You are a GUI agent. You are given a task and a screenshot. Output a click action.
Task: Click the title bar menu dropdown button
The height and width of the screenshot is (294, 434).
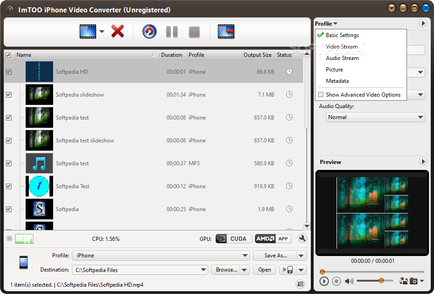pos(391,8)
